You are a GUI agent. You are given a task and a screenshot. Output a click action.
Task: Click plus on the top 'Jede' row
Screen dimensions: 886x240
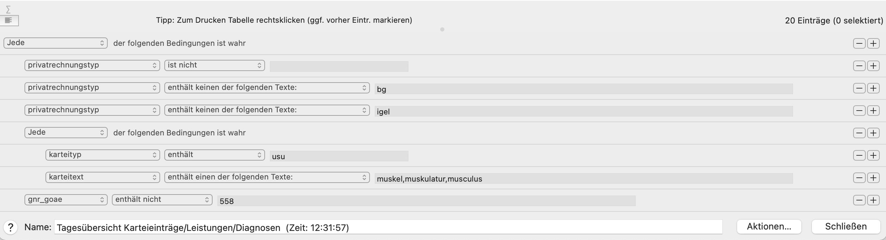tap(873, 43)
